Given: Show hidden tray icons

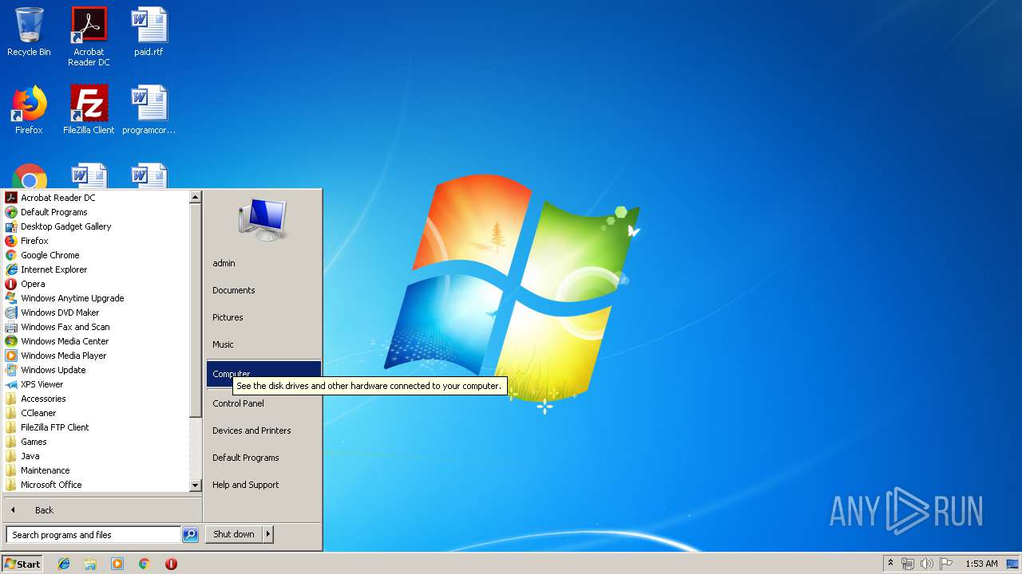Looking at the screenshot, I should tap(891, 564).
